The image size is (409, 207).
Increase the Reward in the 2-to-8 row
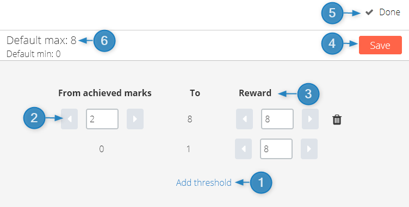[x=310, y=119]
